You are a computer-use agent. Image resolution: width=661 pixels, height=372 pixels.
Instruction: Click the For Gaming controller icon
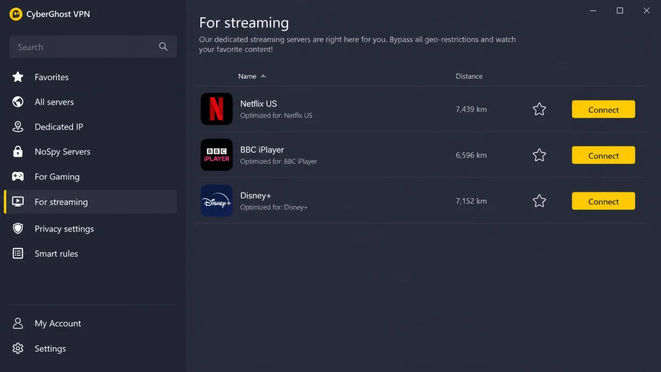tap(18, 176)
